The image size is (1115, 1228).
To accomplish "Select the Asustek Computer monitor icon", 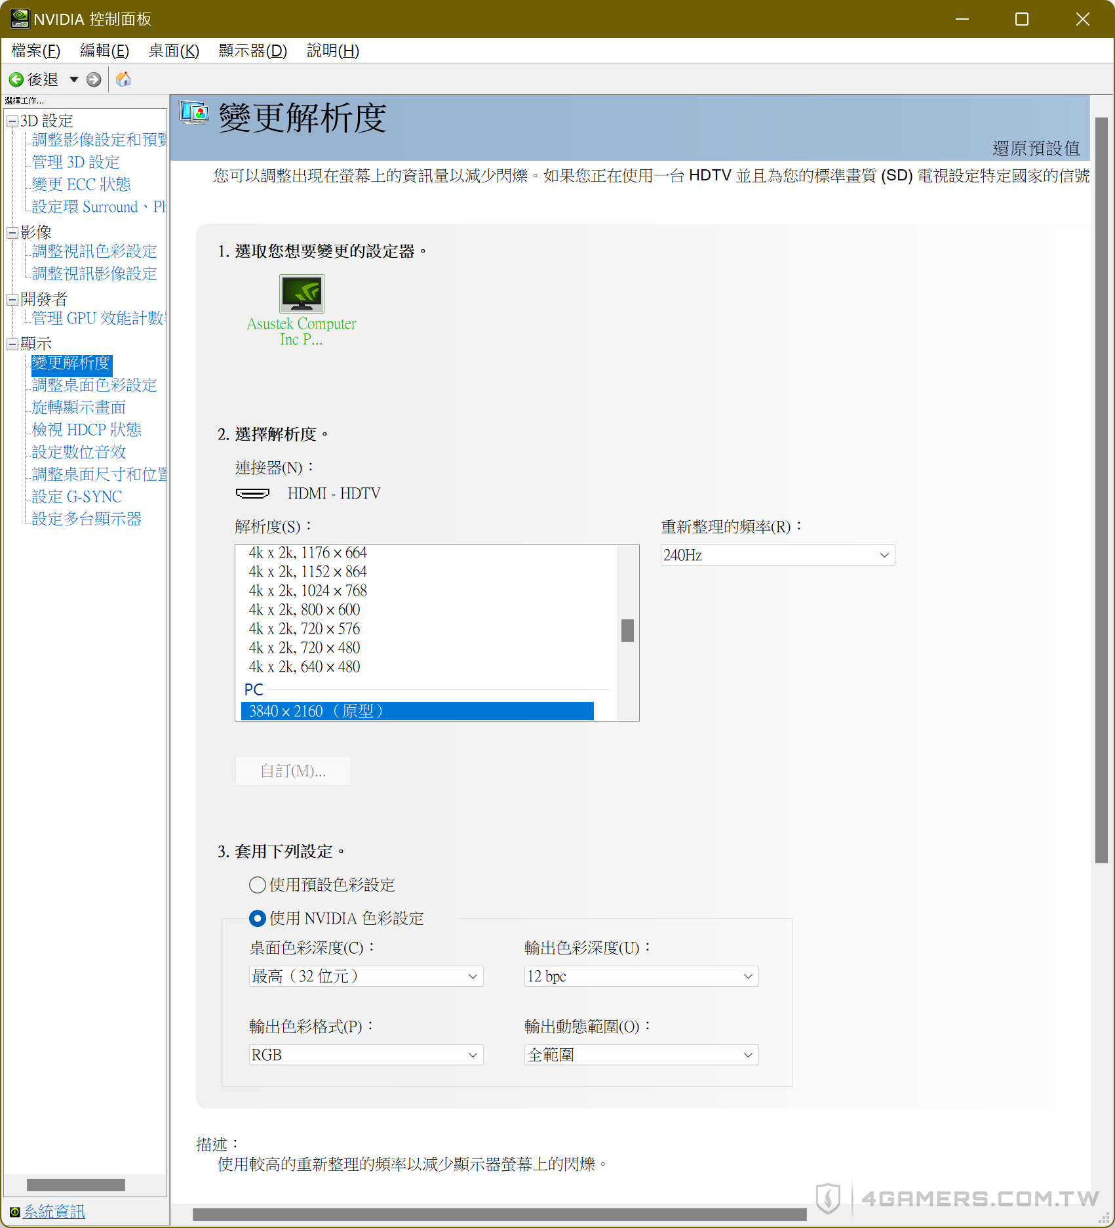I will (302, 293).
